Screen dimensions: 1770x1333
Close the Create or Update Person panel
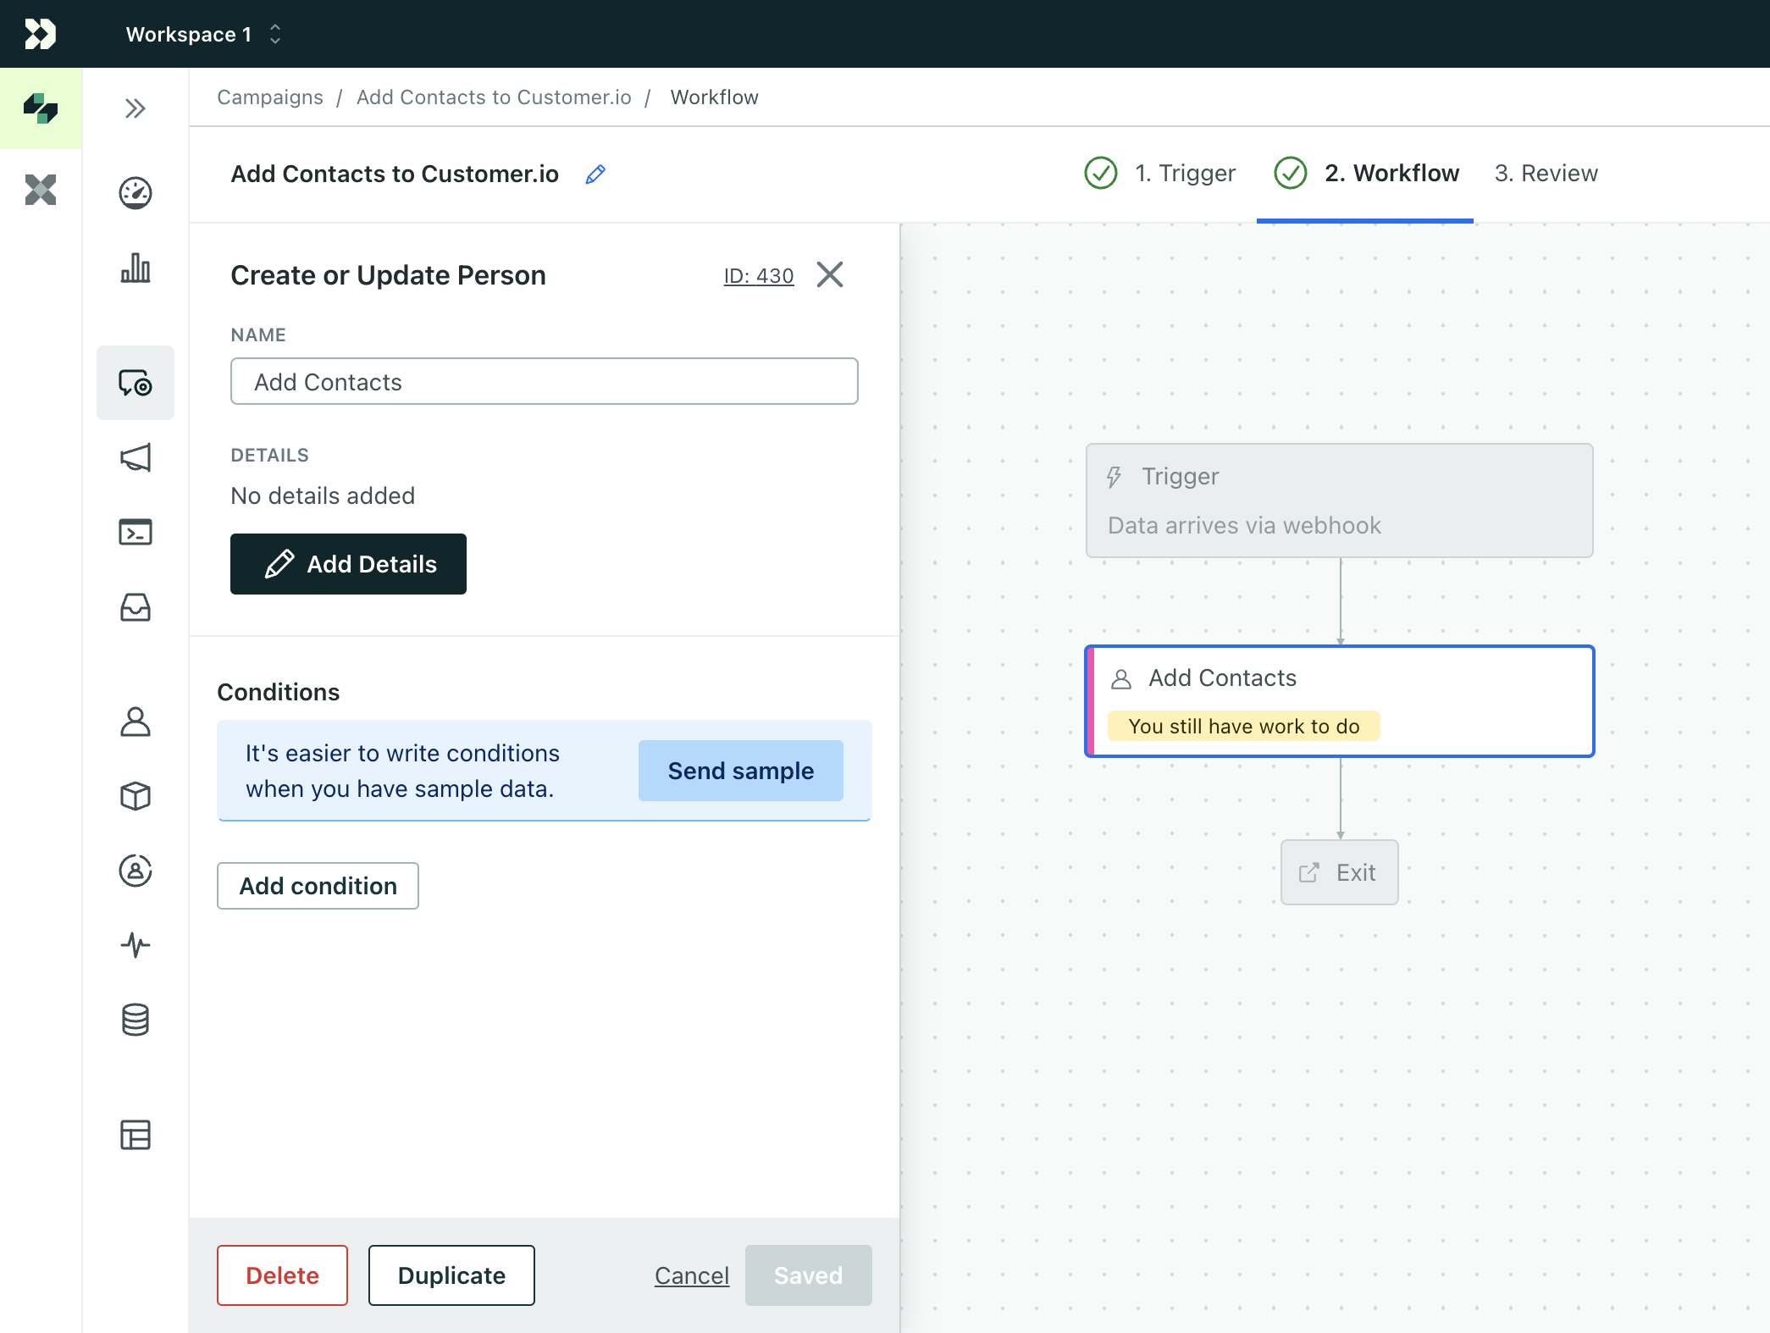(830, 274)
